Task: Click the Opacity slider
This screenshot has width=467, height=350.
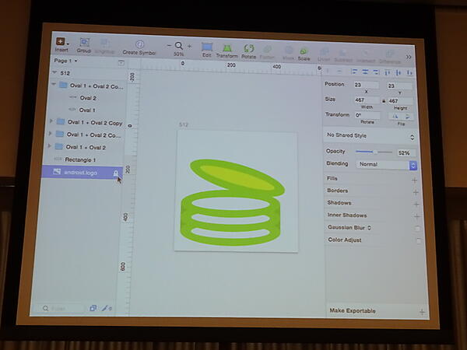Action: (x=374, y=152)
